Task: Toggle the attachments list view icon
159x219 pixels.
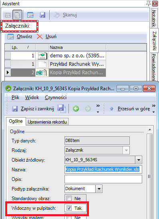Action: coord(17,15)
